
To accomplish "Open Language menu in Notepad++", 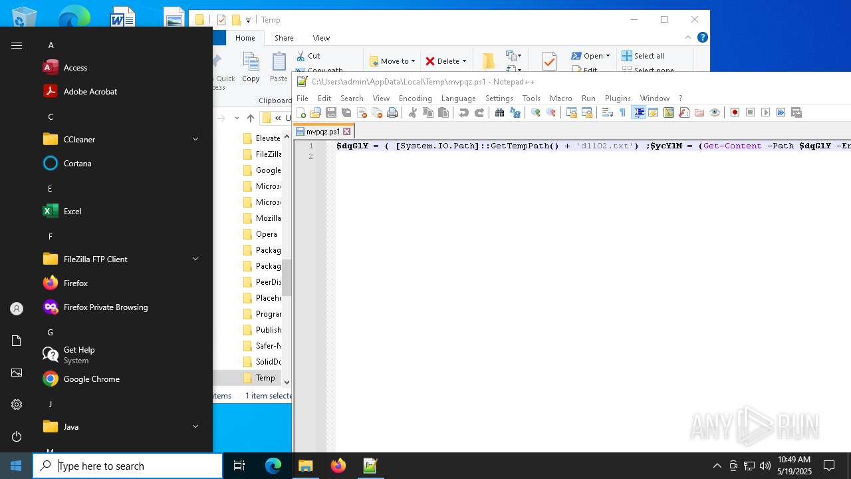I will pyautogui.click(x=458, y=98).
